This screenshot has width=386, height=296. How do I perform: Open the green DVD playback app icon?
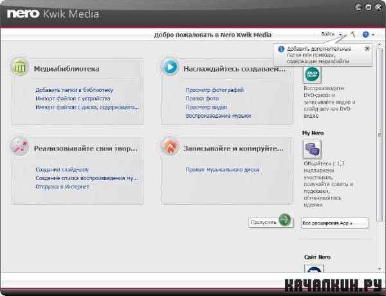coord(312,74)
